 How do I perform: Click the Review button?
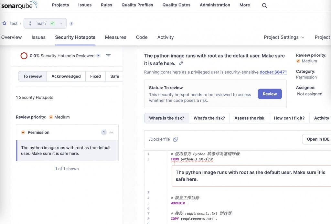(270, 94)
